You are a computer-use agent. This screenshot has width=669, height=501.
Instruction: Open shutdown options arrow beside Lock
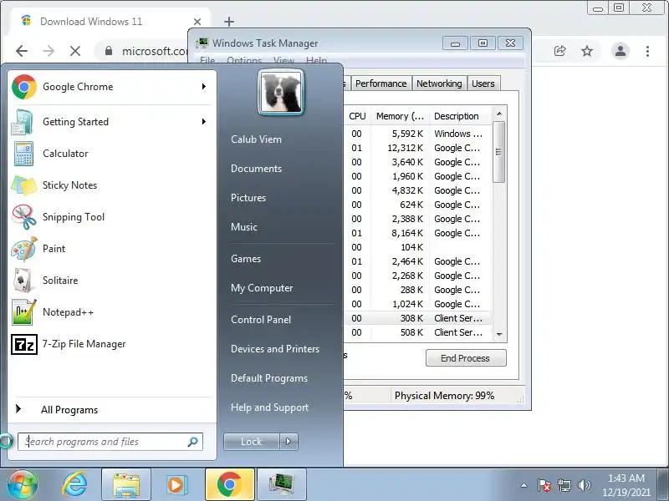pyautogui.click(x=289, y=442)
